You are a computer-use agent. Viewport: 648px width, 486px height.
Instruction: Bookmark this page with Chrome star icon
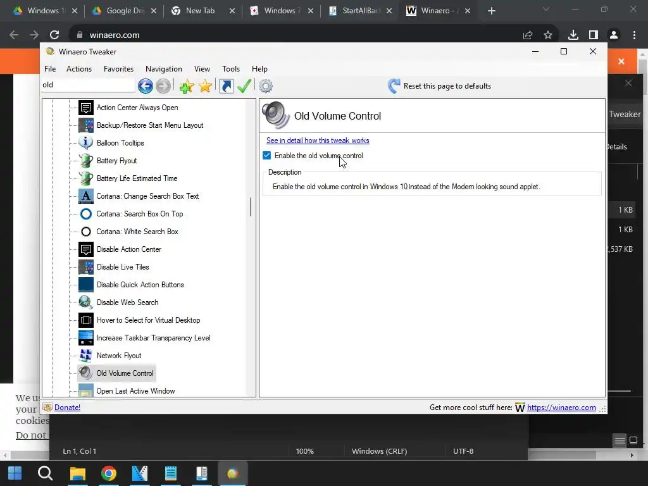coord(548,35)
